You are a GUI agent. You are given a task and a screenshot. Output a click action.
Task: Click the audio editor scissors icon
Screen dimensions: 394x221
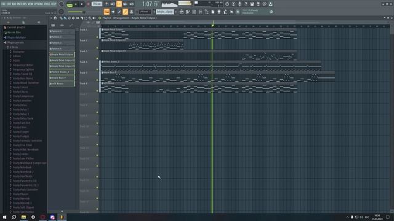(x=233, y=4)
